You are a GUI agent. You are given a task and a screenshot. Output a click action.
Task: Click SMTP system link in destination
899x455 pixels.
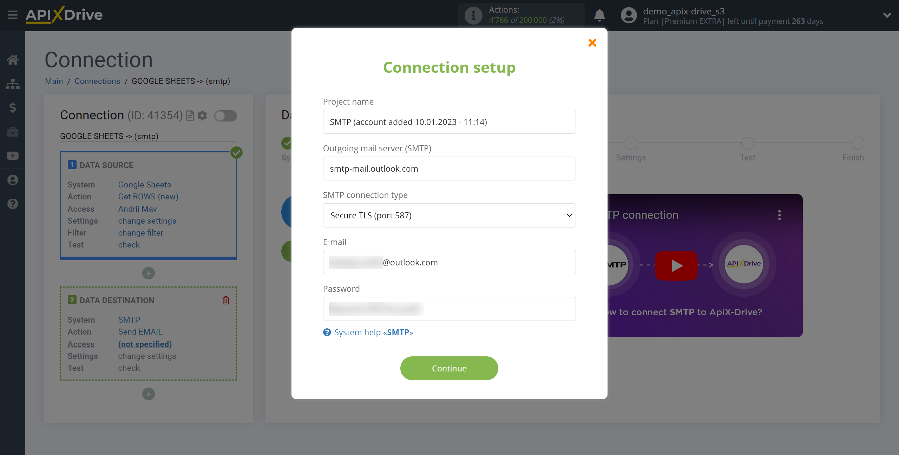[x=129, y=320]
